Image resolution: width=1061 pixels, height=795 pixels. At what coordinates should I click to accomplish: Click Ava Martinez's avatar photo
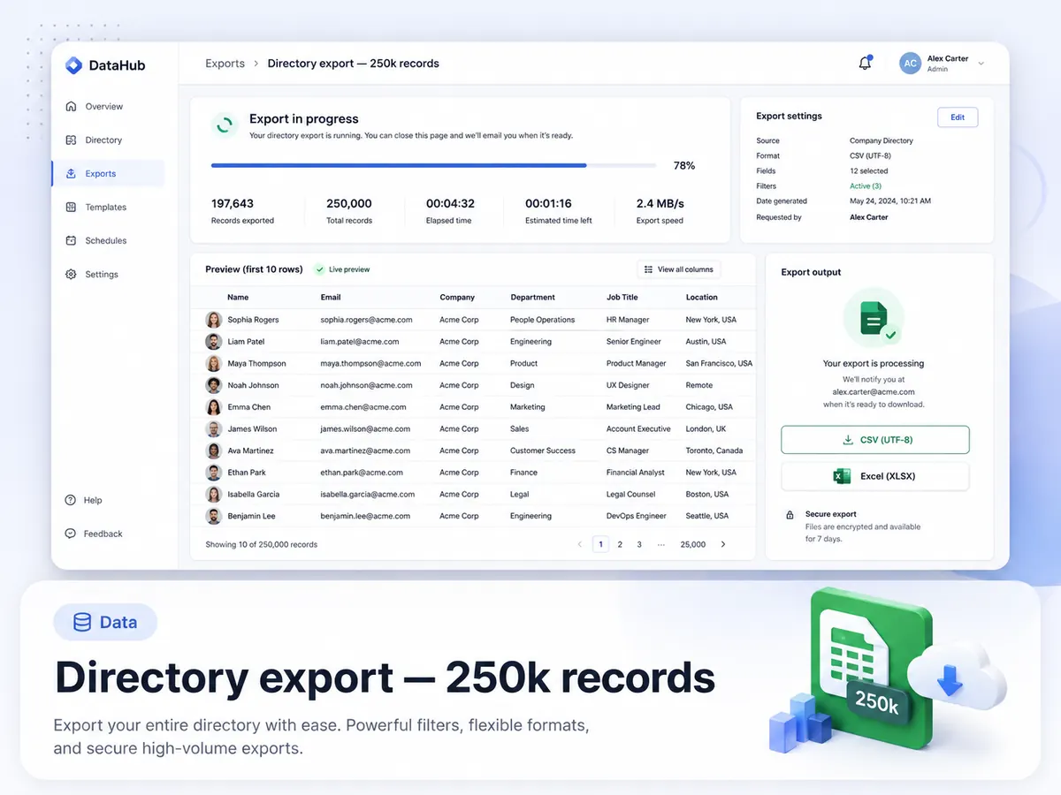click(x=214, y=450)
